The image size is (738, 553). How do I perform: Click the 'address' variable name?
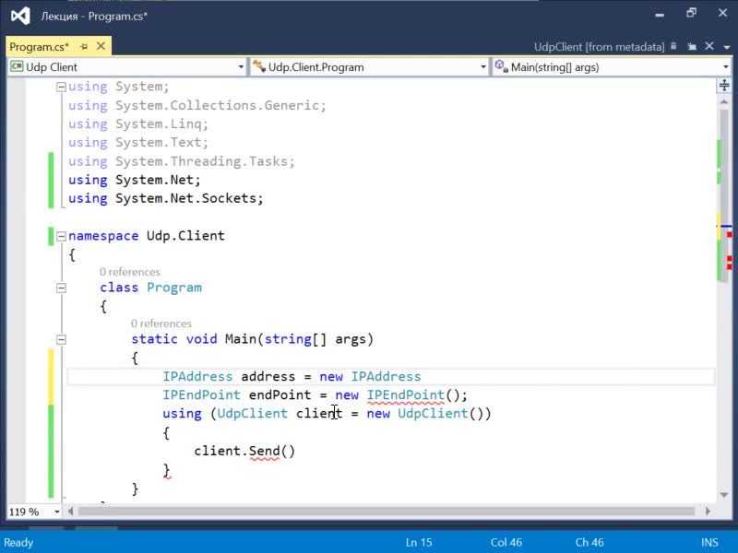pyautogui.click(x=268, y=377)
